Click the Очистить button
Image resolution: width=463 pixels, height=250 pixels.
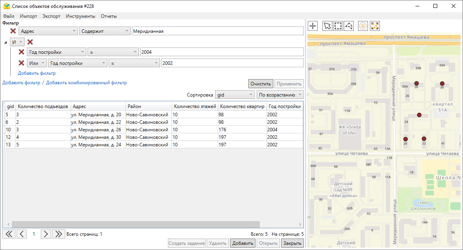pyautogui.click(x=261, y=84)
